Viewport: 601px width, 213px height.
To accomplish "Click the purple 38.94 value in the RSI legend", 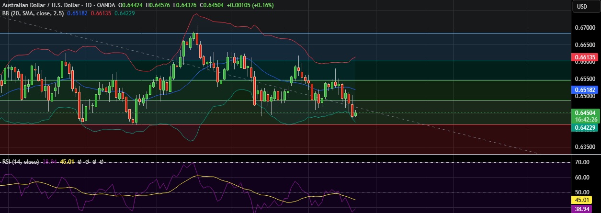I will coord(50,162).
